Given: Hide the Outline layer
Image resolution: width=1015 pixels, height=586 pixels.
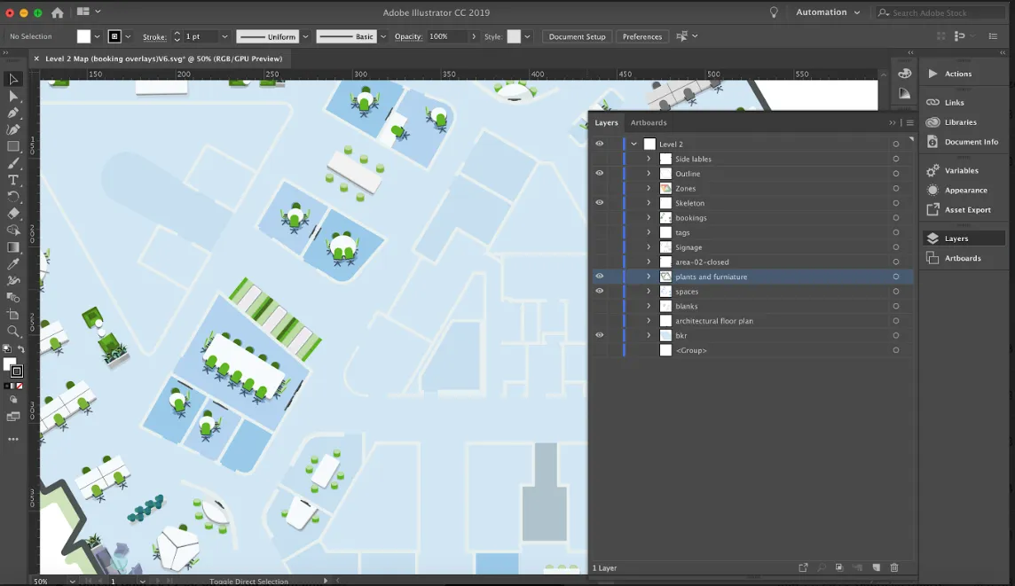Looking at the screenshot, I should [x=600, y=174].
